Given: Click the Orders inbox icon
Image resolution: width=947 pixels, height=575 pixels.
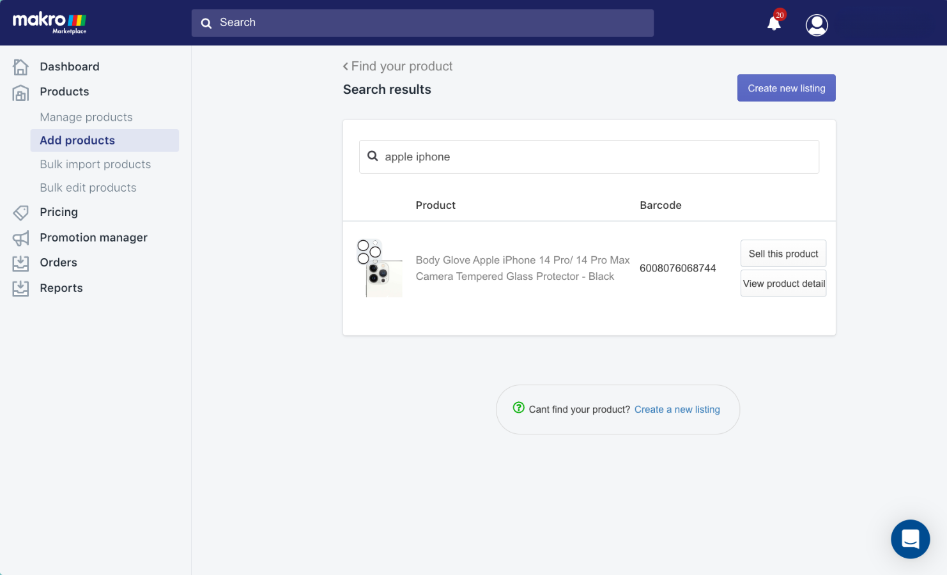Looking at the screenshot, I should tap(21, 263).
